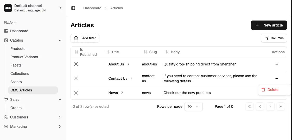This screenshot has height=140, width=292.
Task: Expand the Default channel switcher
Action: (x=60, y=8)
